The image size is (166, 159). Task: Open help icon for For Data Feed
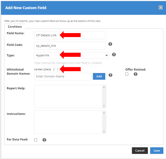coord(44,140)
